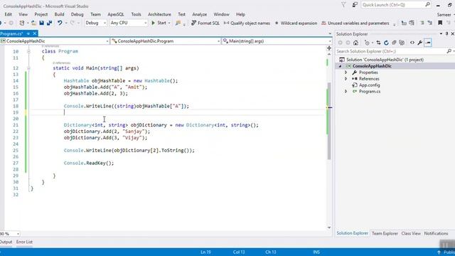Open the notifications icon beside Quick Launch

tap(355, 5)
